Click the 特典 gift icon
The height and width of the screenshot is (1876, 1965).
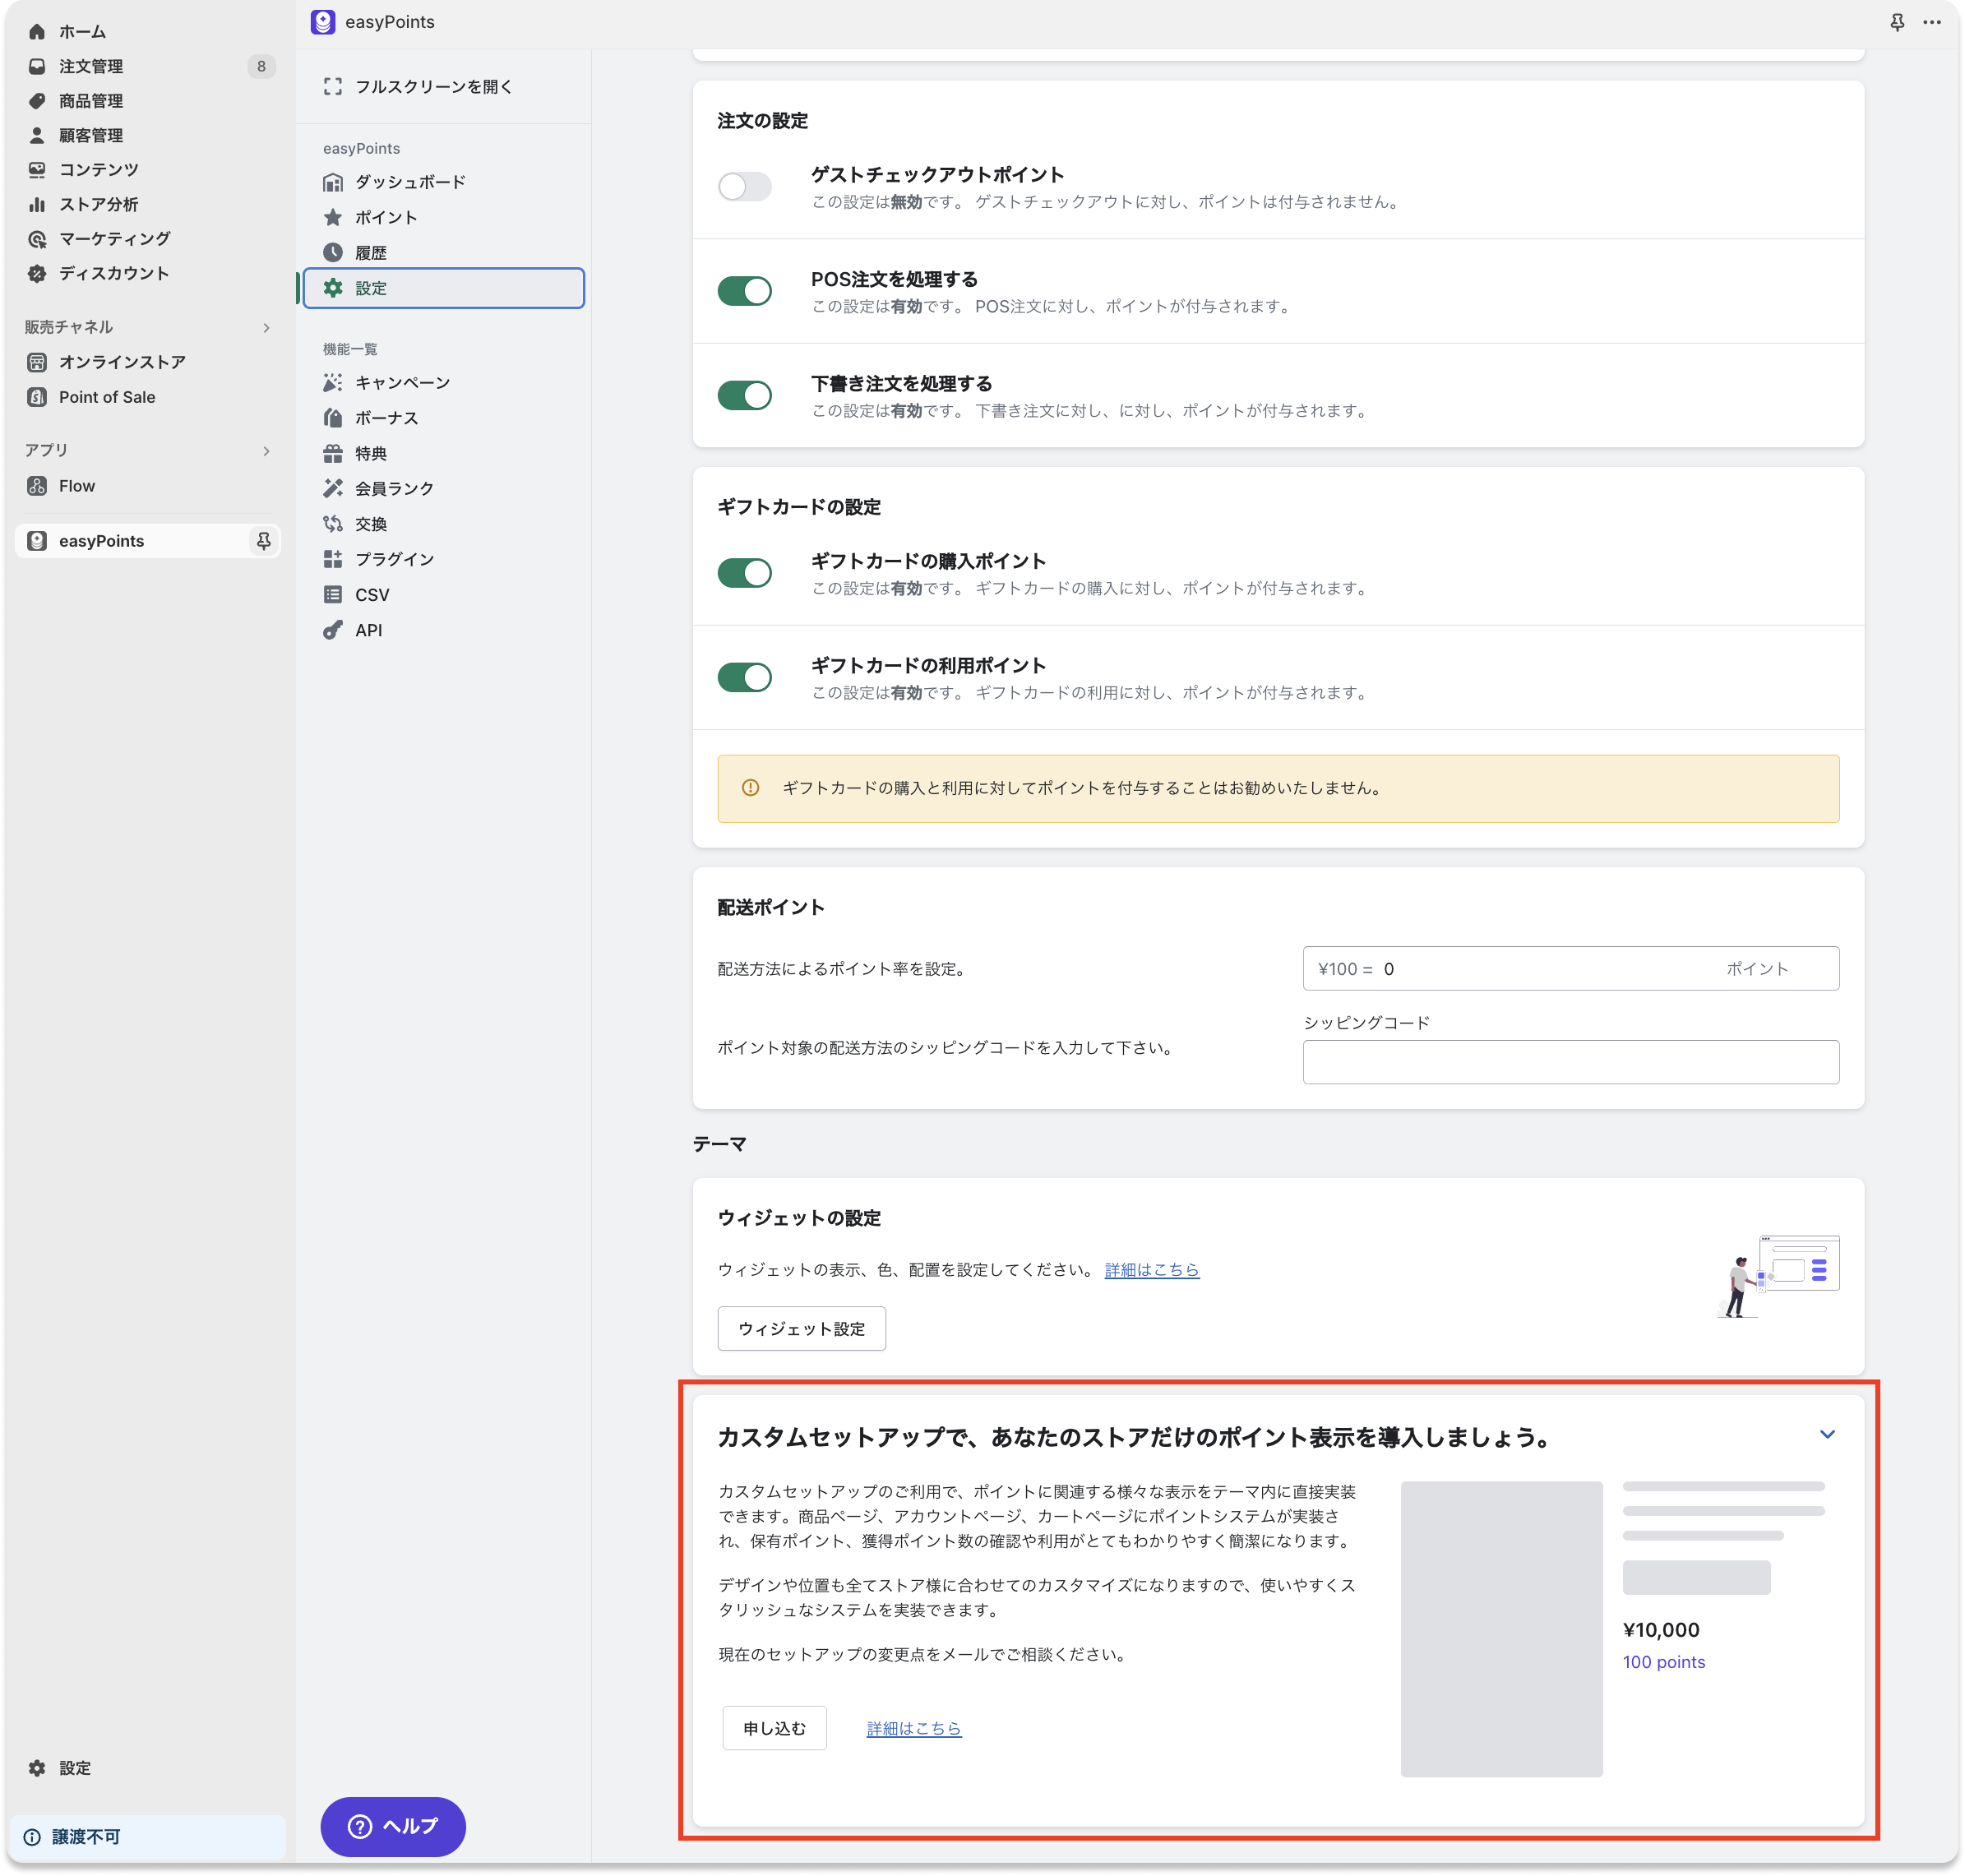(x=333, y=454)
